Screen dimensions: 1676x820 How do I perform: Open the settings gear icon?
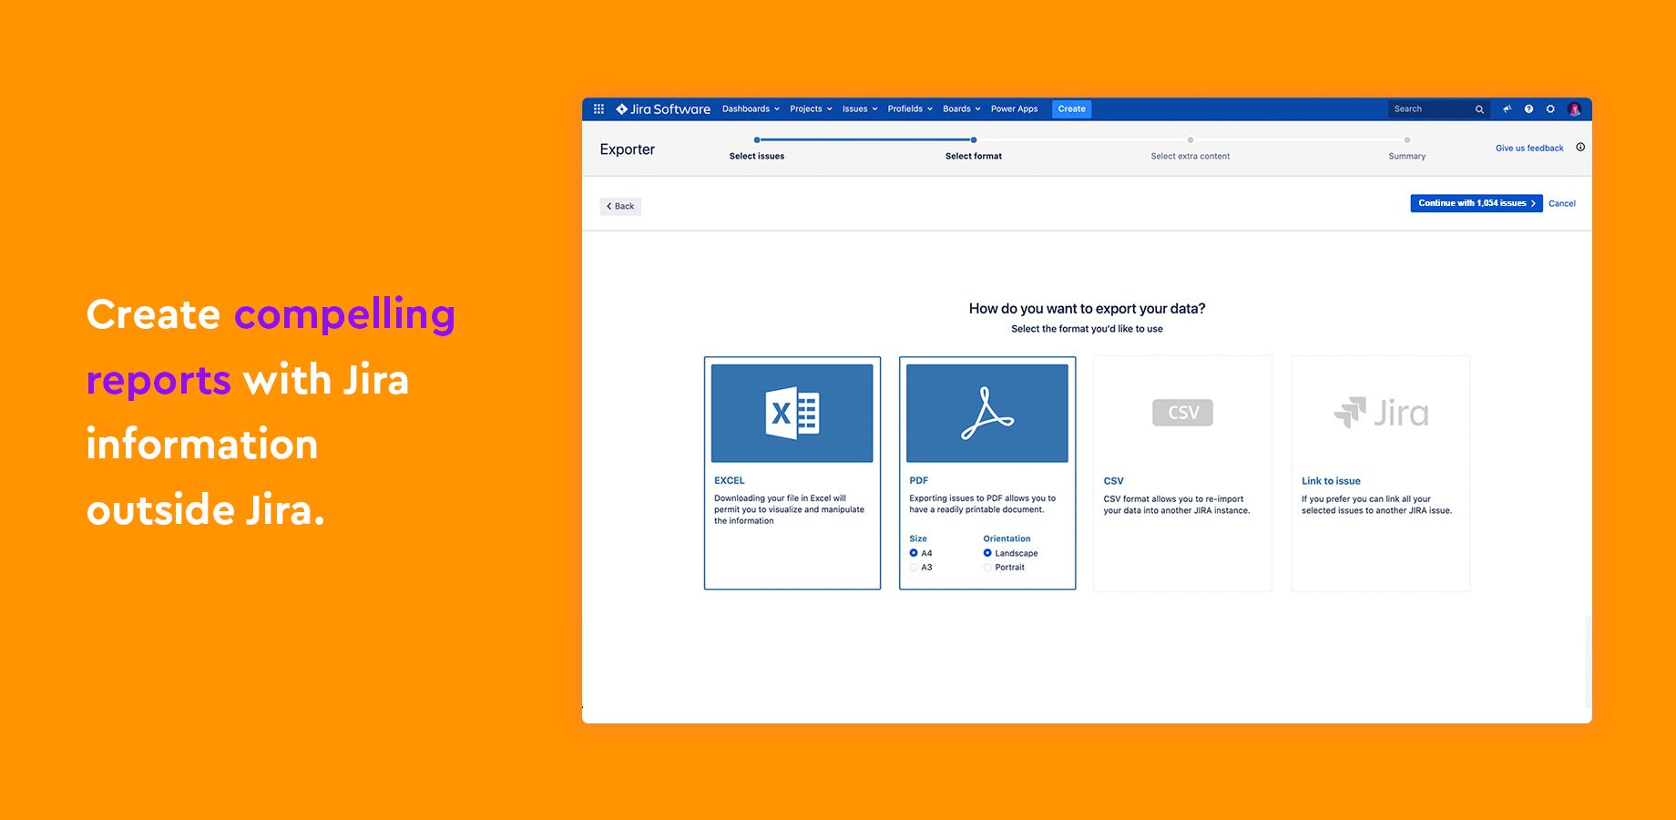point(1550,108)
